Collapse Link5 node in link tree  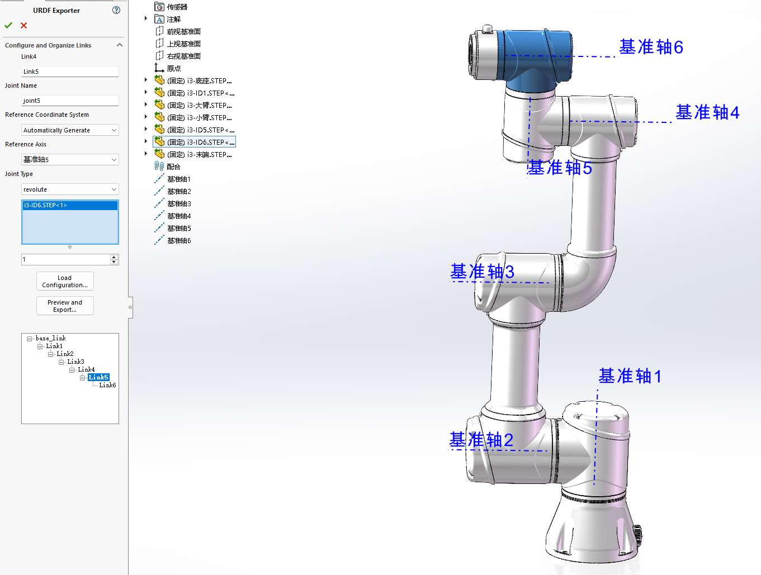click(x=82, y=378)
